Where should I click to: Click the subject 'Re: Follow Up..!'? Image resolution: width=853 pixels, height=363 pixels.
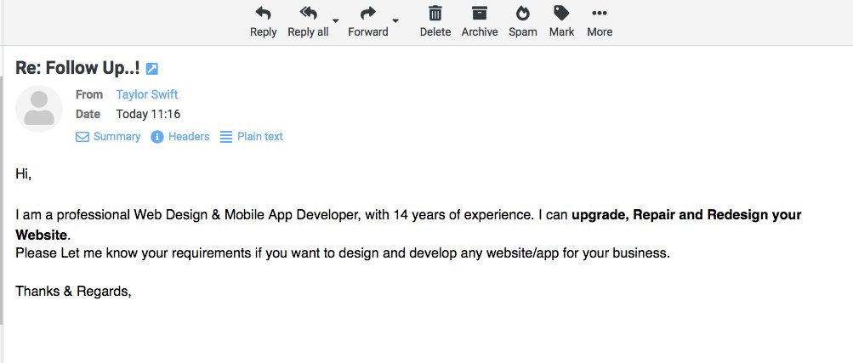[77, 69]
